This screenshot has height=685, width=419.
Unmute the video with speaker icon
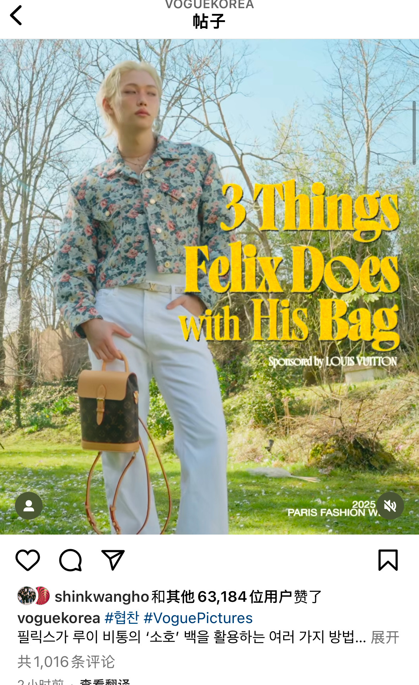pyautogui.click(x=390, y=505)
